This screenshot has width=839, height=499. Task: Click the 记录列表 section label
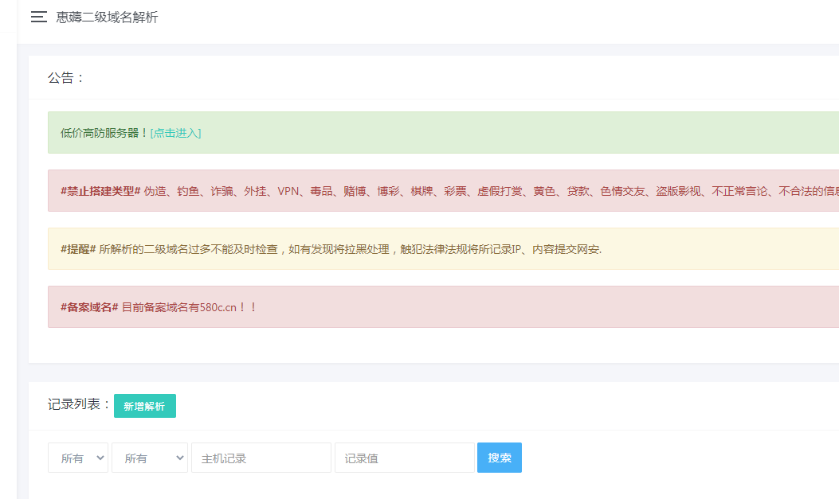(x=79, y=404)
